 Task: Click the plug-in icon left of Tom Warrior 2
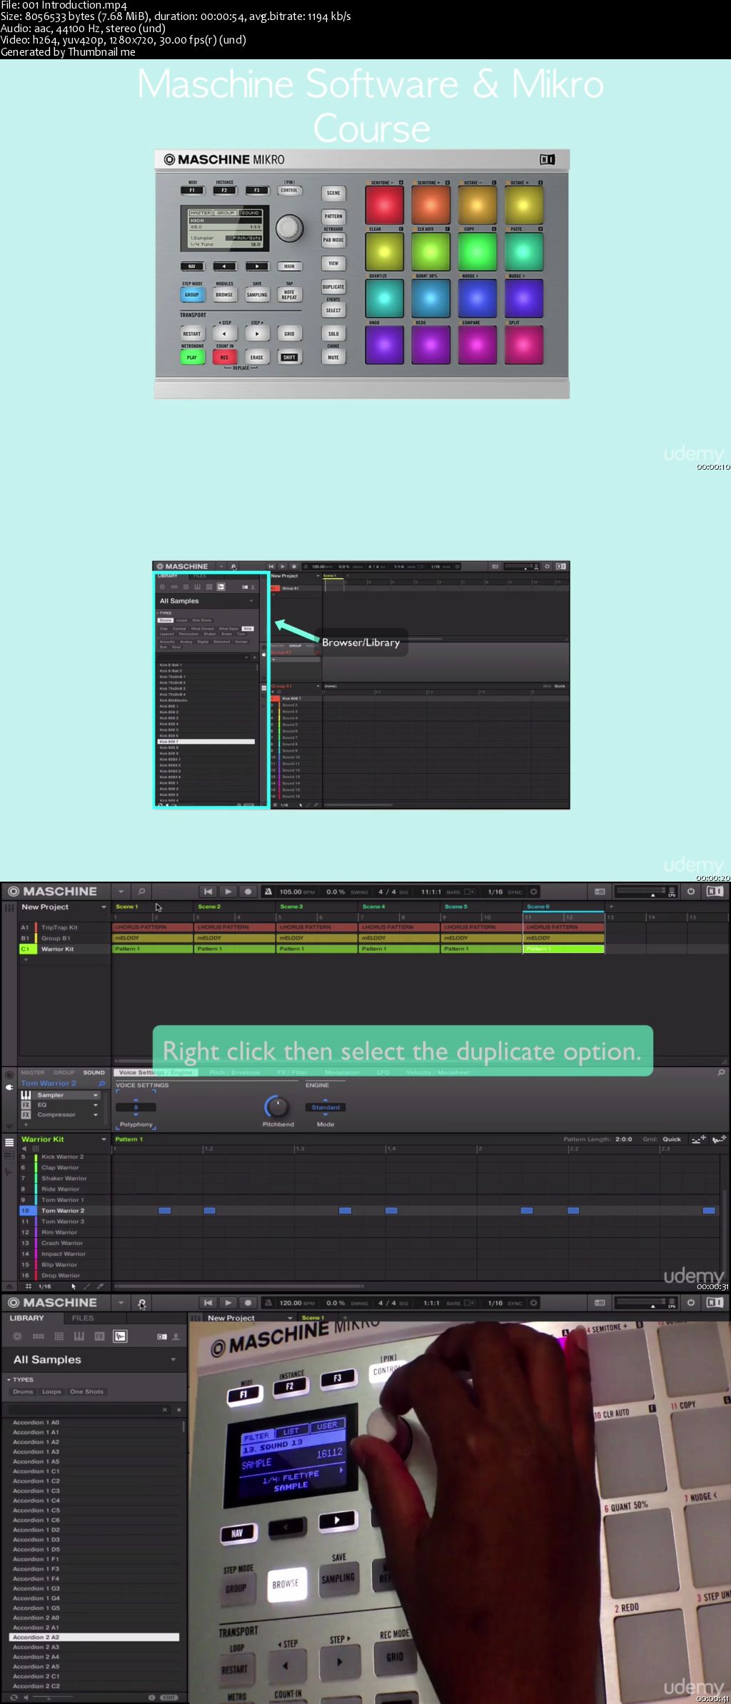point(9,1087)
